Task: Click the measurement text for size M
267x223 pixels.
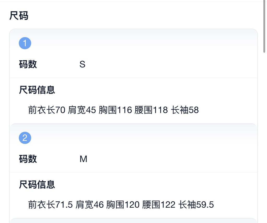Action: [121, 205]
